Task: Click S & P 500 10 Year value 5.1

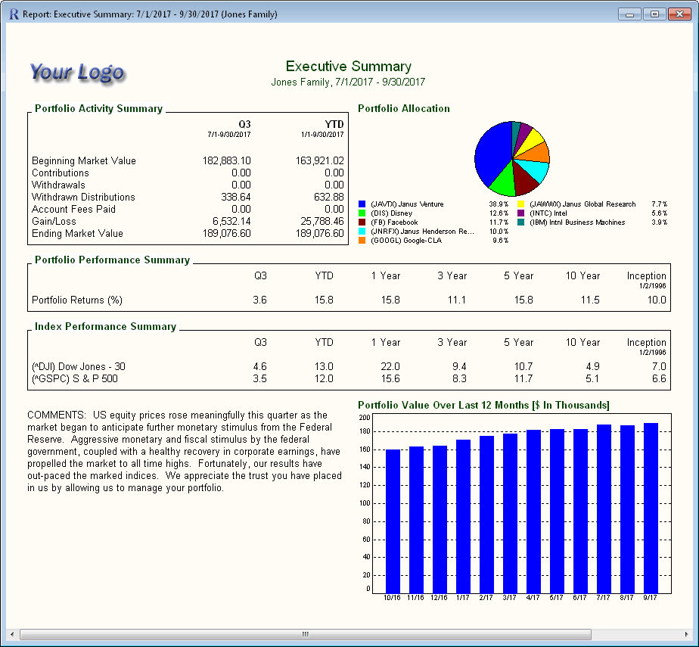Action: [x=592, y=378]
